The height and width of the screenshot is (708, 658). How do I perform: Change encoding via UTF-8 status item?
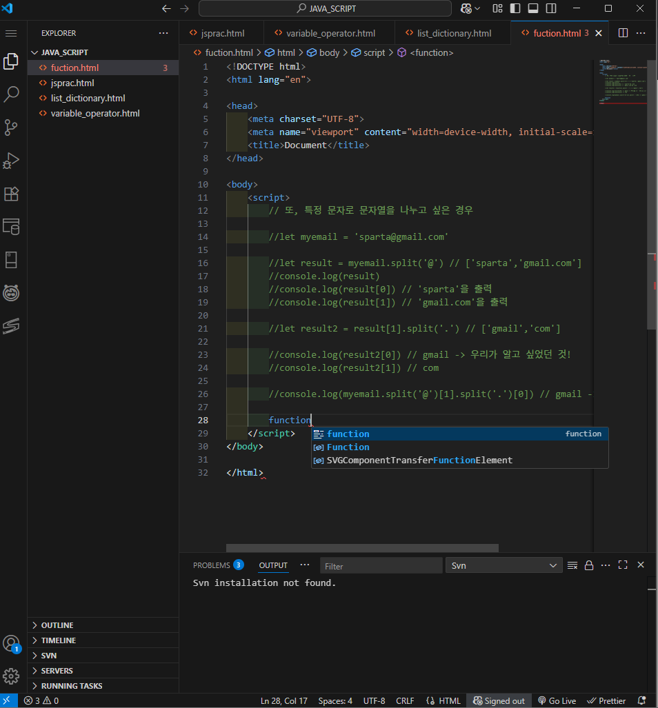pyautogui.click(x=374, y=701)
